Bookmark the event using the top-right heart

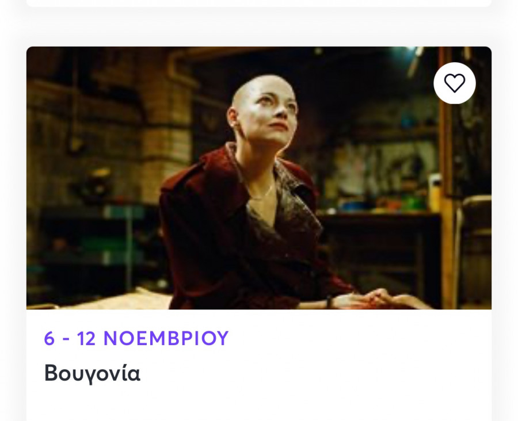(455, 83)
